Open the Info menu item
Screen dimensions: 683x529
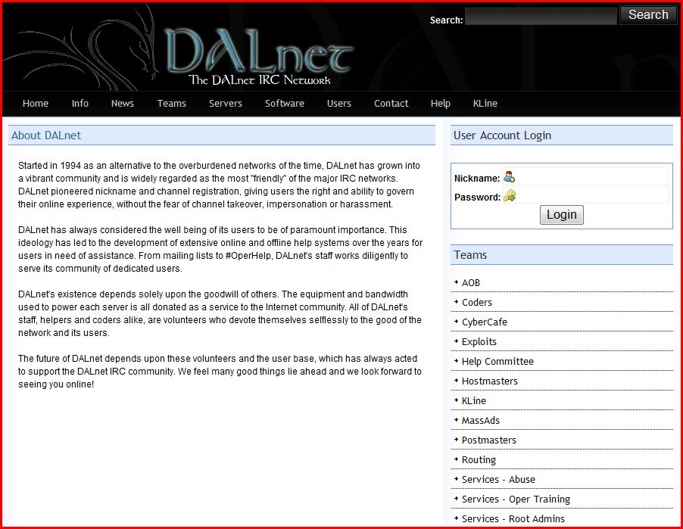tap(80, 103)
